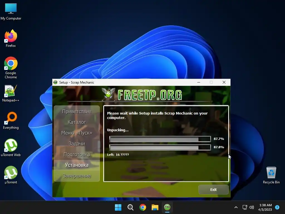Open taskbar Search
Screen dimensions: 285x214
click(131, 207)
